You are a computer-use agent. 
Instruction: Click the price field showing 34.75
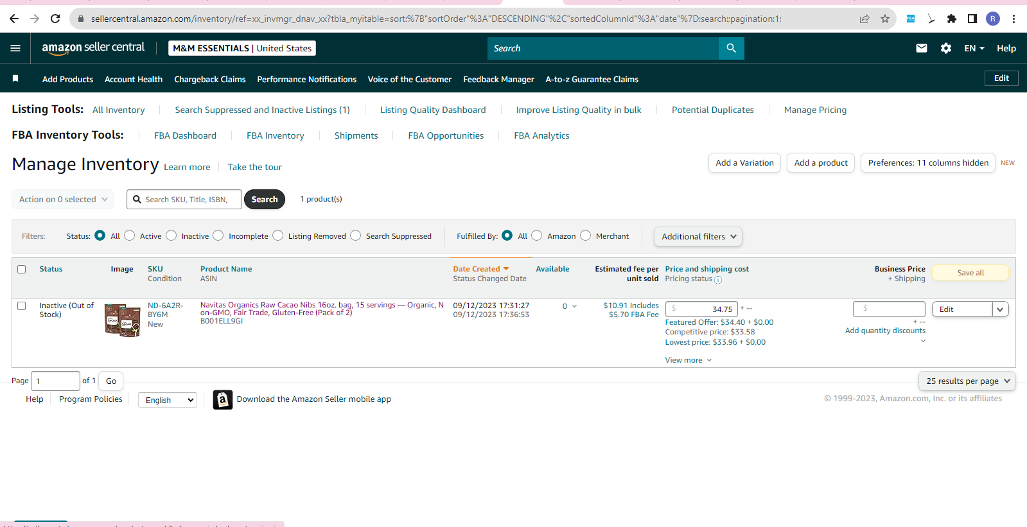coord(701,309)
